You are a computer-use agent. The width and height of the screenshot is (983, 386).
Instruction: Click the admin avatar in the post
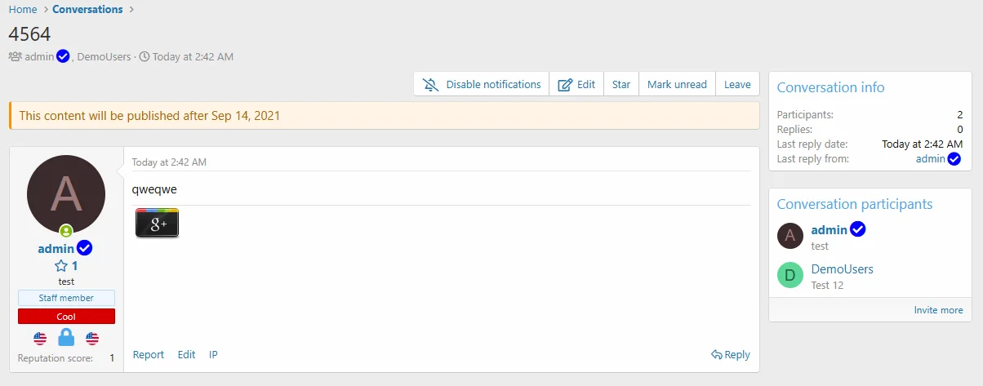point(66,194)
